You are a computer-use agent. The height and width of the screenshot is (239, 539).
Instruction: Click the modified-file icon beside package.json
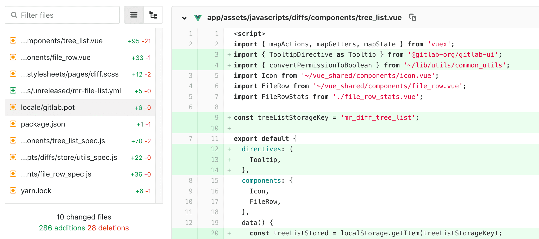click(x=13, y=124)
